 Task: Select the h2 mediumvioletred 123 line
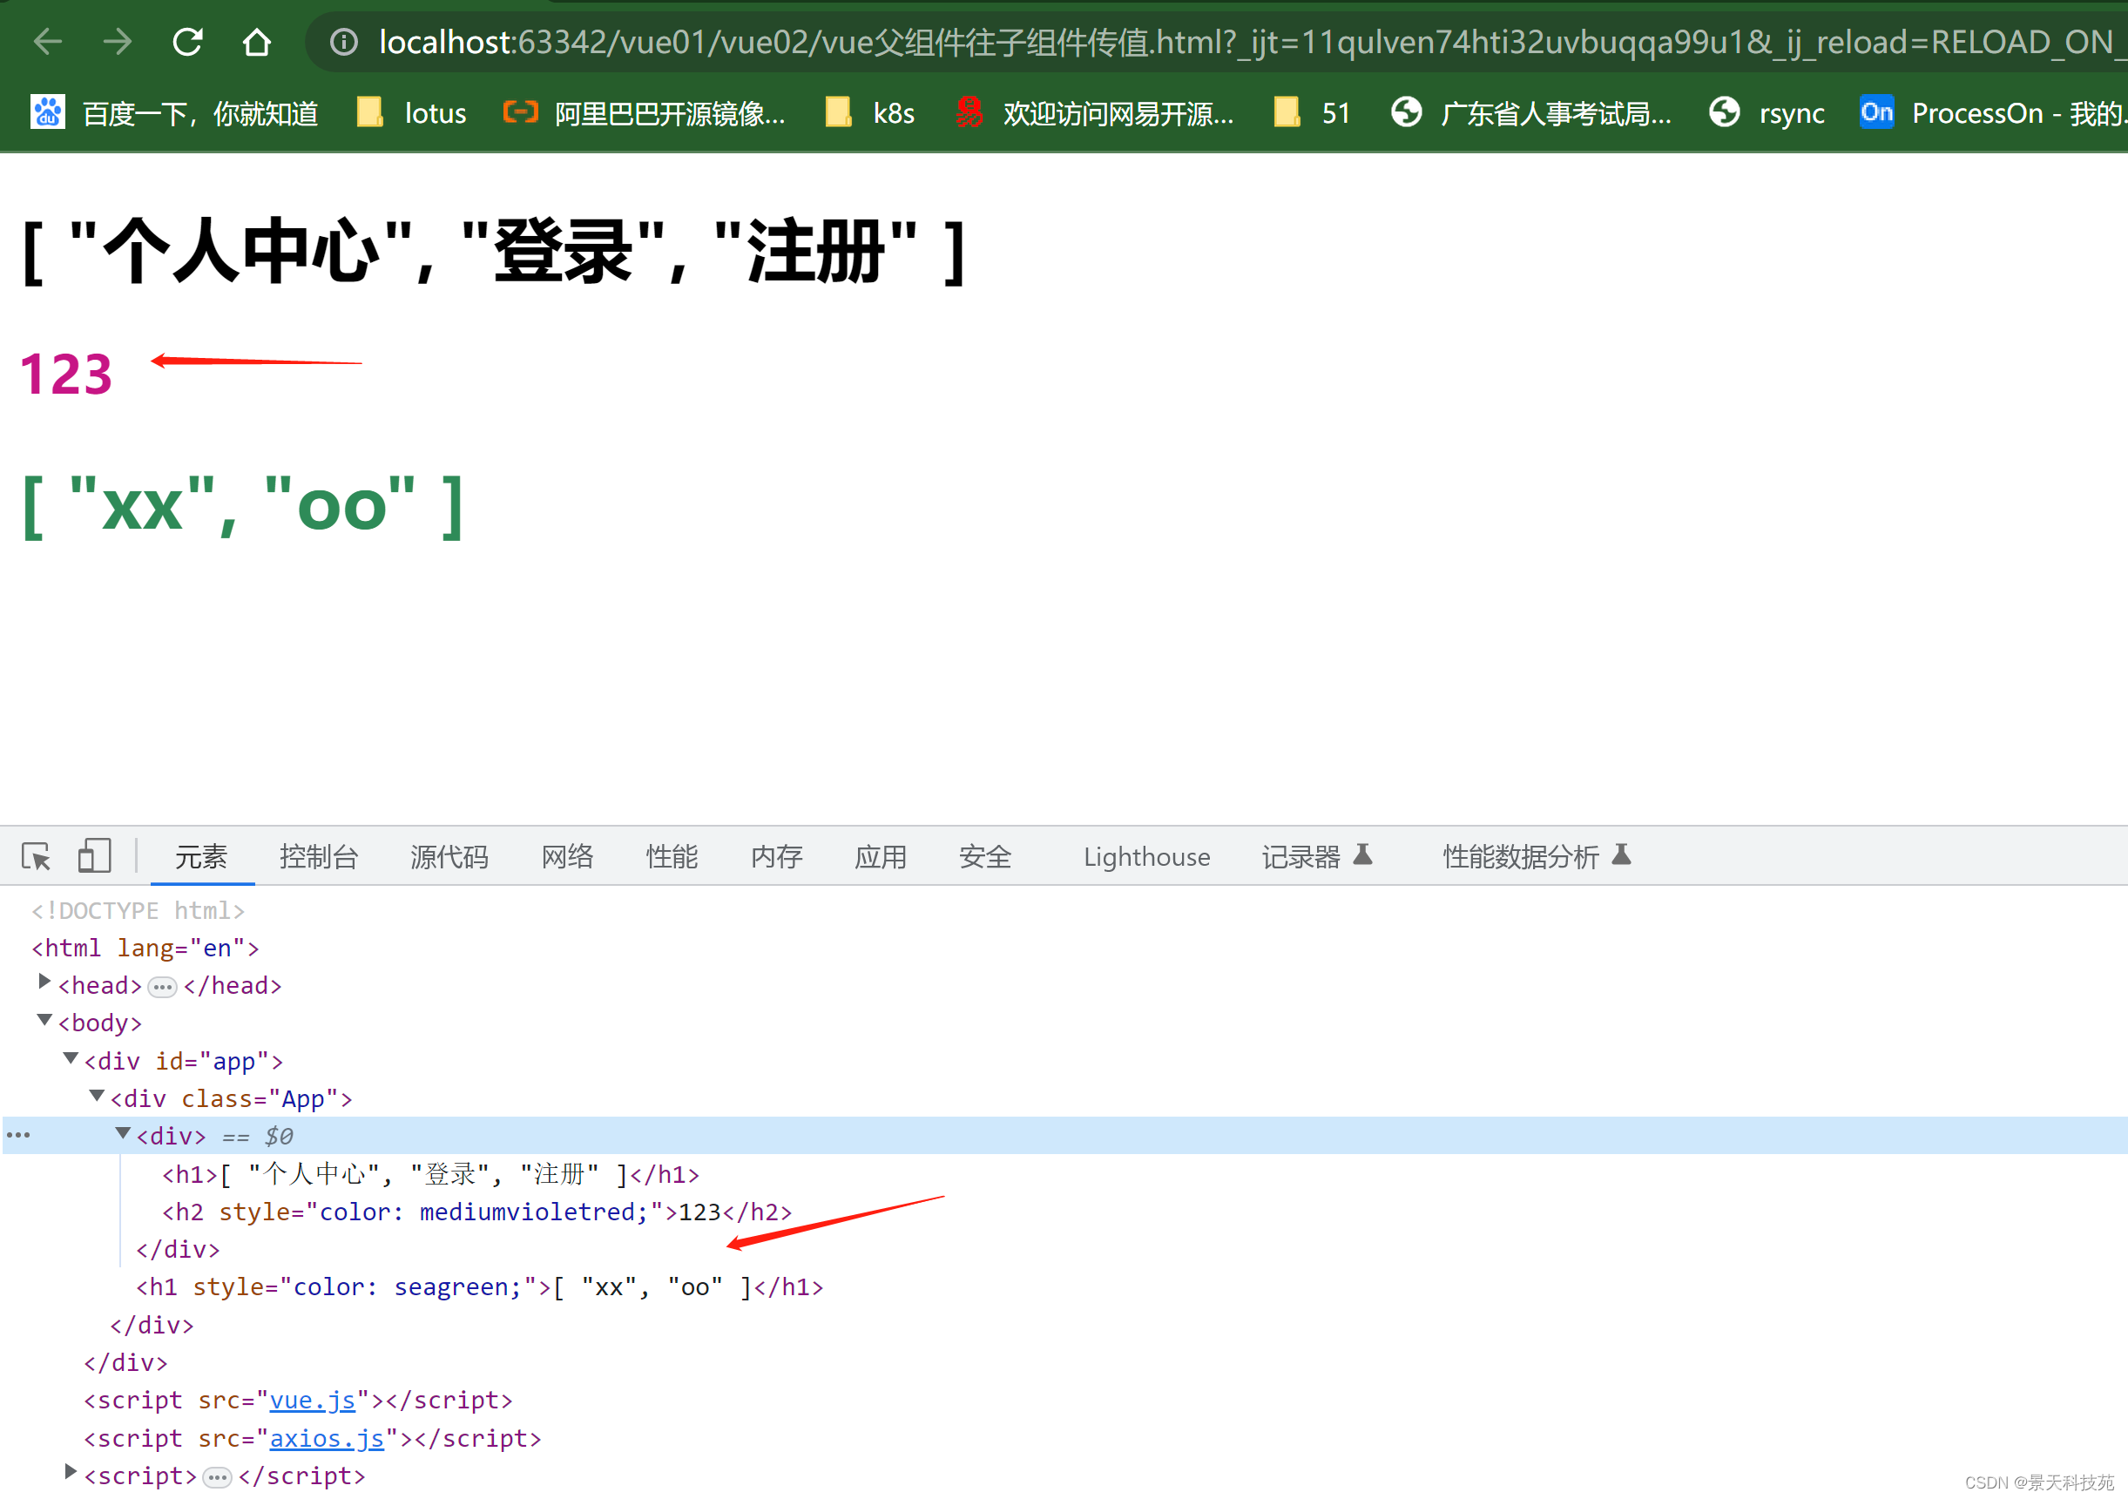point(477,1212)
